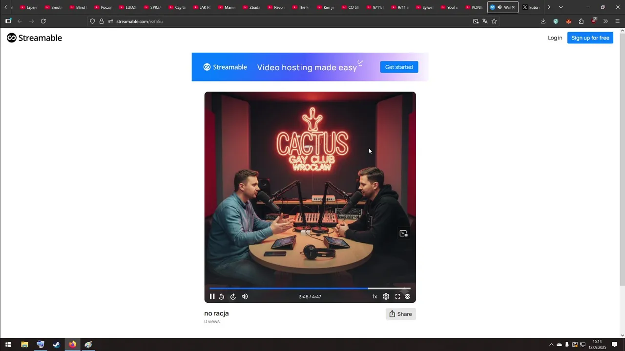Click the Log in link
Image resolution: width=625 pixels, height=351 pixels.
[x=555, y=38]
